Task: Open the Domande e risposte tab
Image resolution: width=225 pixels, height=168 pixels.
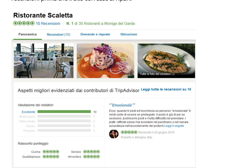Action: [x=95, y=34]
